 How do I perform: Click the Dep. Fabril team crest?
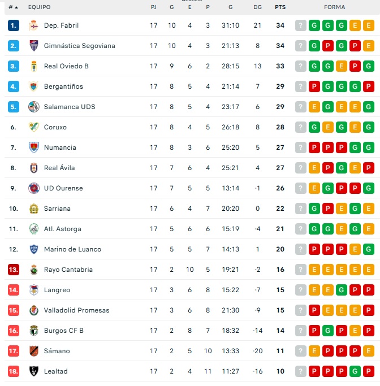point(33,25)
